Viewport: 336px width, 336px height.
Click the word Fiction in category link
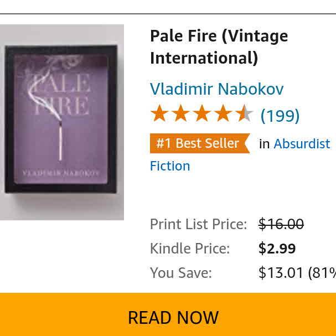[x=170, y=166]
